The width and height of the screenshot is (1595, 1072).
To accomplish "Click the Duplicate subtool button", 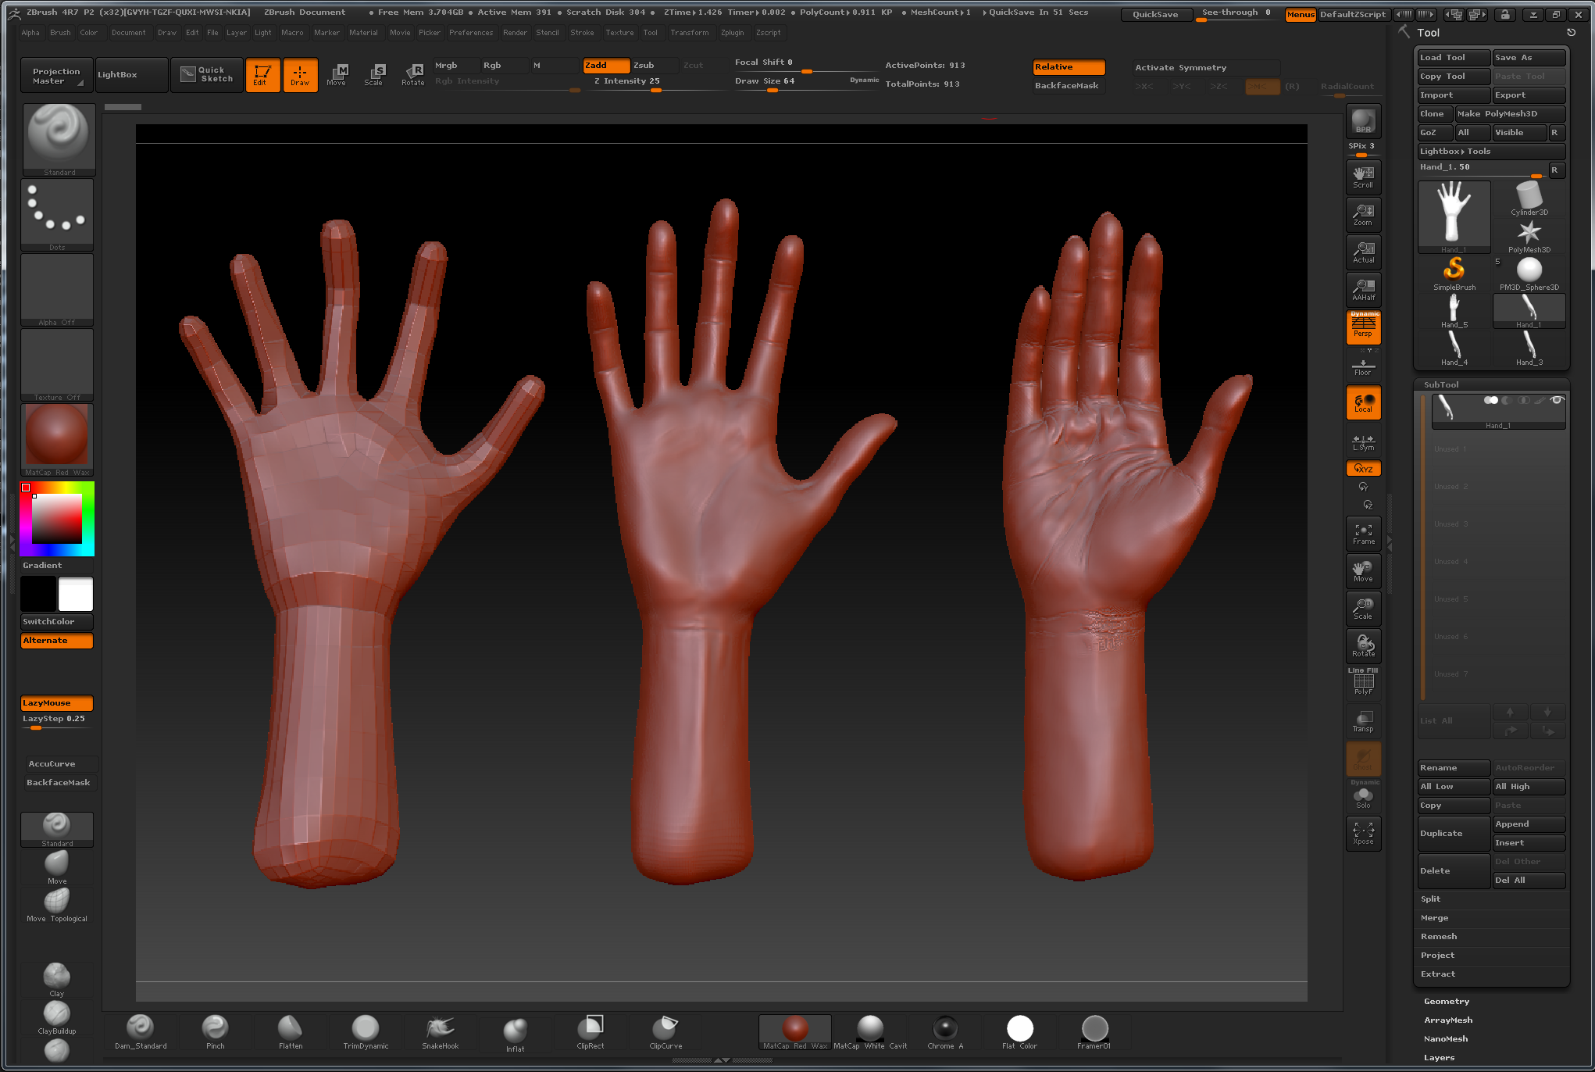I will tap(1452, 834).
